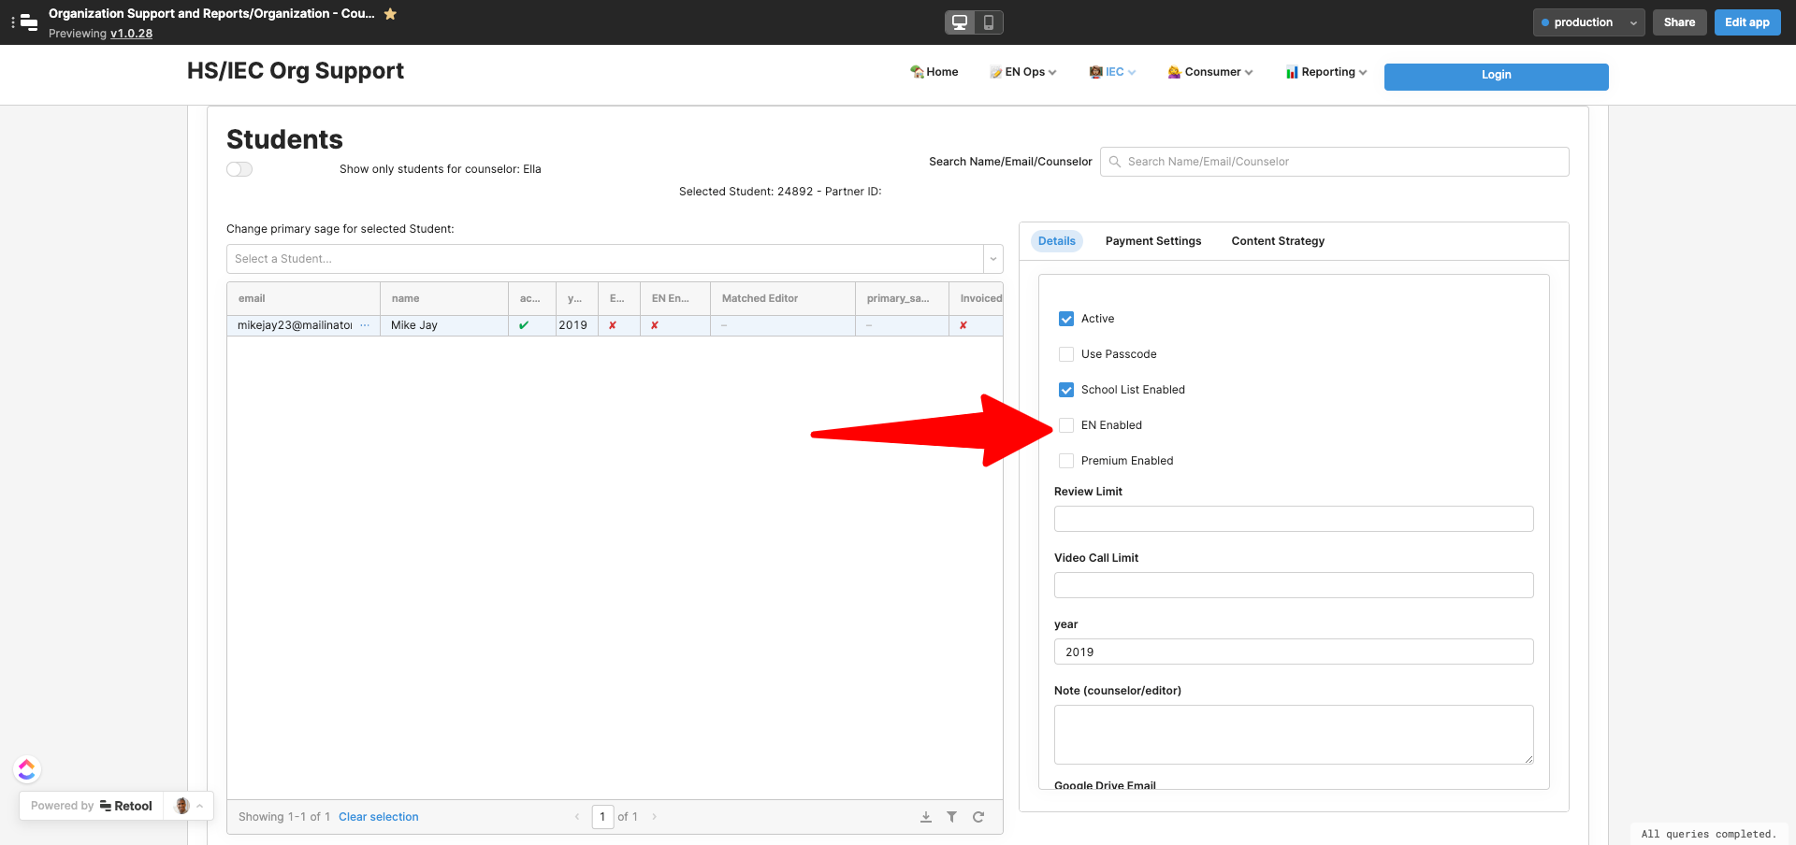This screenshot has width=1796, height=845.
Task: Uncheck the Active checkbox
Action: coord(1066,319)
